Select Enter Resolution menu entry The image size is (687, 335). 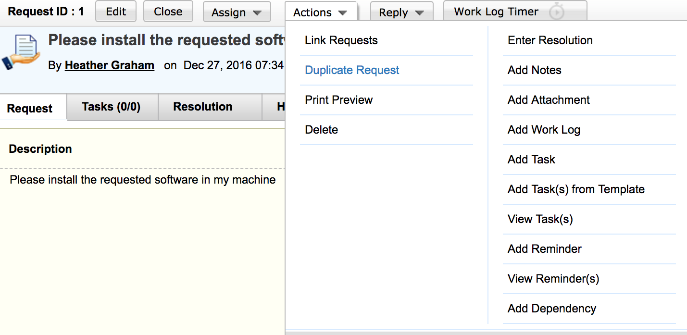click(550, 40)
